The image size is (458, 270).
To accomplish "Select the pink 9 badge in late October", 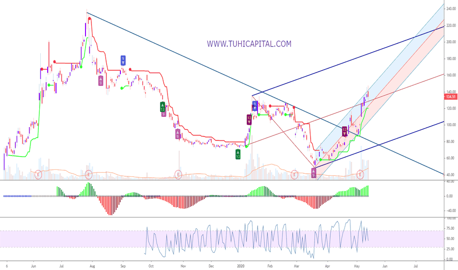I will click(x=177, y=135).
